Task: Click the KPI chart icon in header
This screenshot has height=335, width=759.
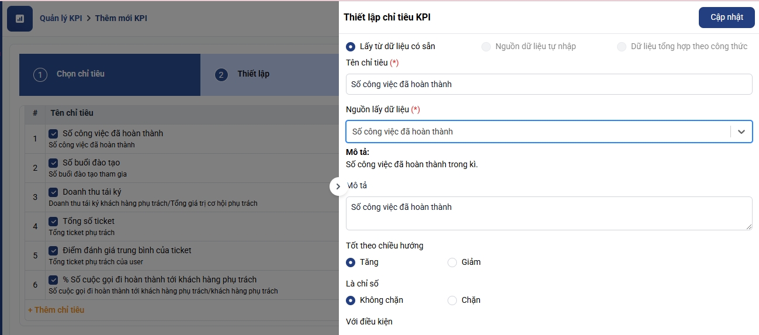Action: (20, 19)
